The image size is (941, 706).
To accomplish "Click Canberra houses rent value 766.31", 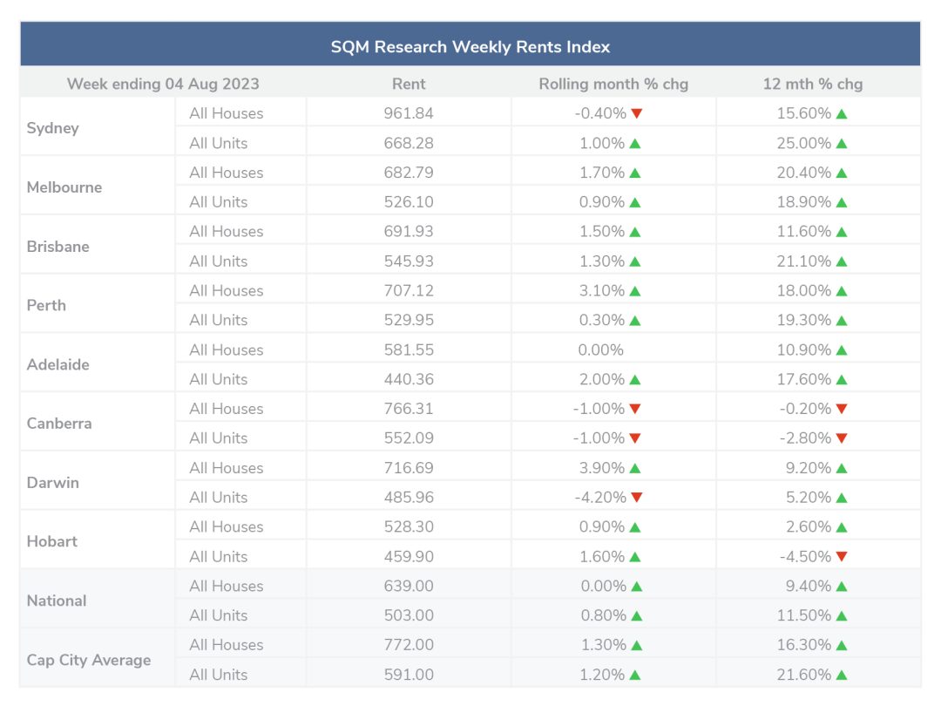I will 409,409.
